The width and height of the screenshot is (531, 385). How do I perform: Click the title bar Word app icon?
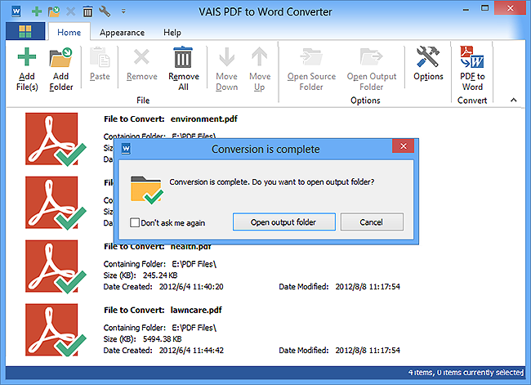16,11
